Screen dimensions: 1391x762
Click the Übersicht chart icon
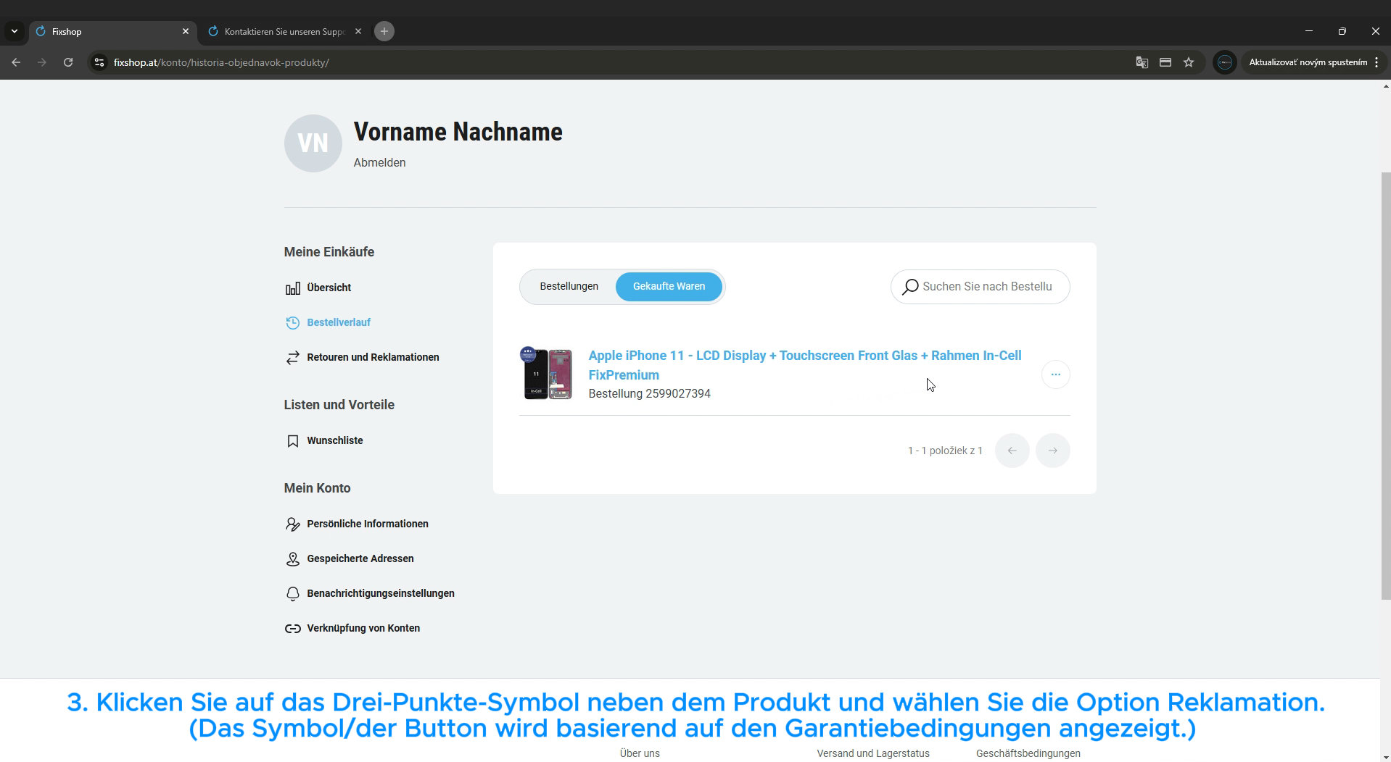(292, 288)
